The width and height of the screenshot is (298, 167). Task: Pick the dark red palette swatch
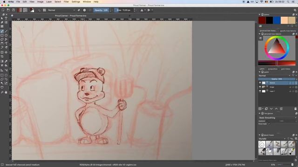262,20
